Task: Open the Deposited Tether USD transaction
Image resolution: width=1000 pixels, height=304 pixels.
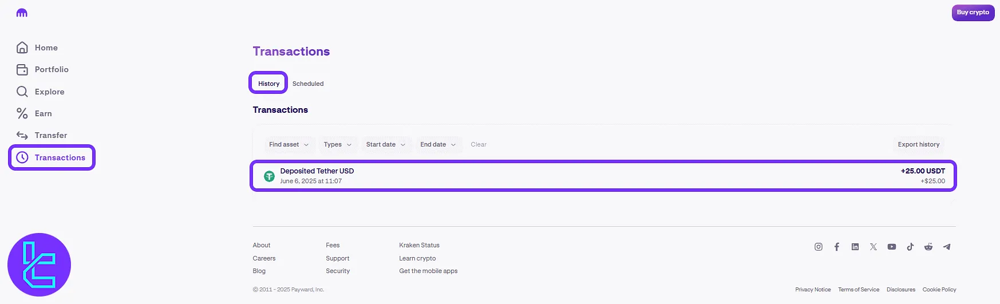Action: coord(603,176)
